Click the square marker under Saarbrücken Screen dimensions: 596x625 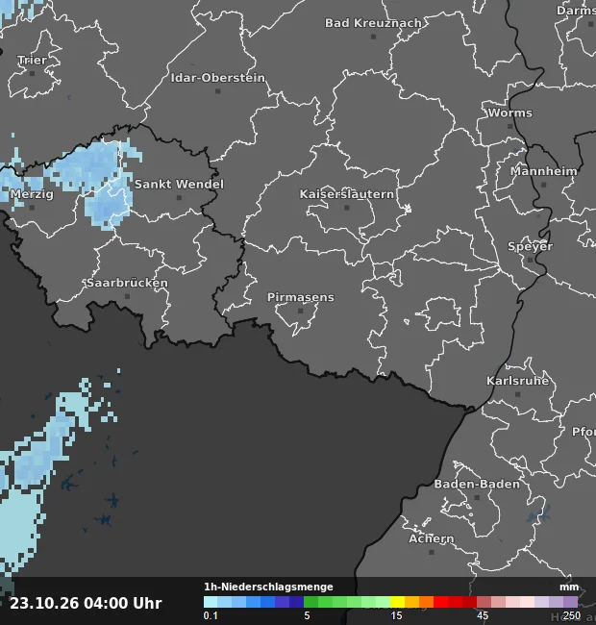[128, 296]
